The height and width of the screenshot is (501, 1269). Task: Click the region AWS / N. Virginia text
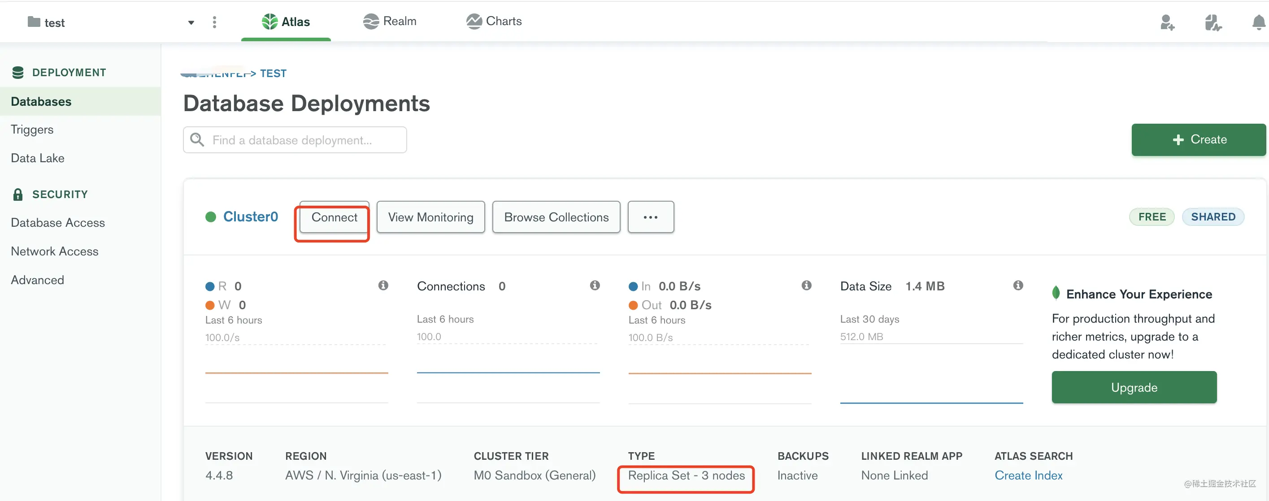(x=363, y=475)
